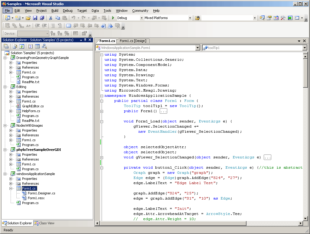Click the Paste clipboard icon
The image size is (310, 234).
[65, 18]
